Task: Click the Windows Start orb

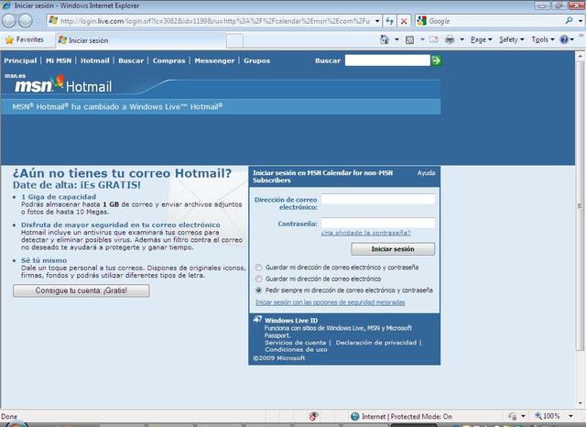Action: click(16, 424)
